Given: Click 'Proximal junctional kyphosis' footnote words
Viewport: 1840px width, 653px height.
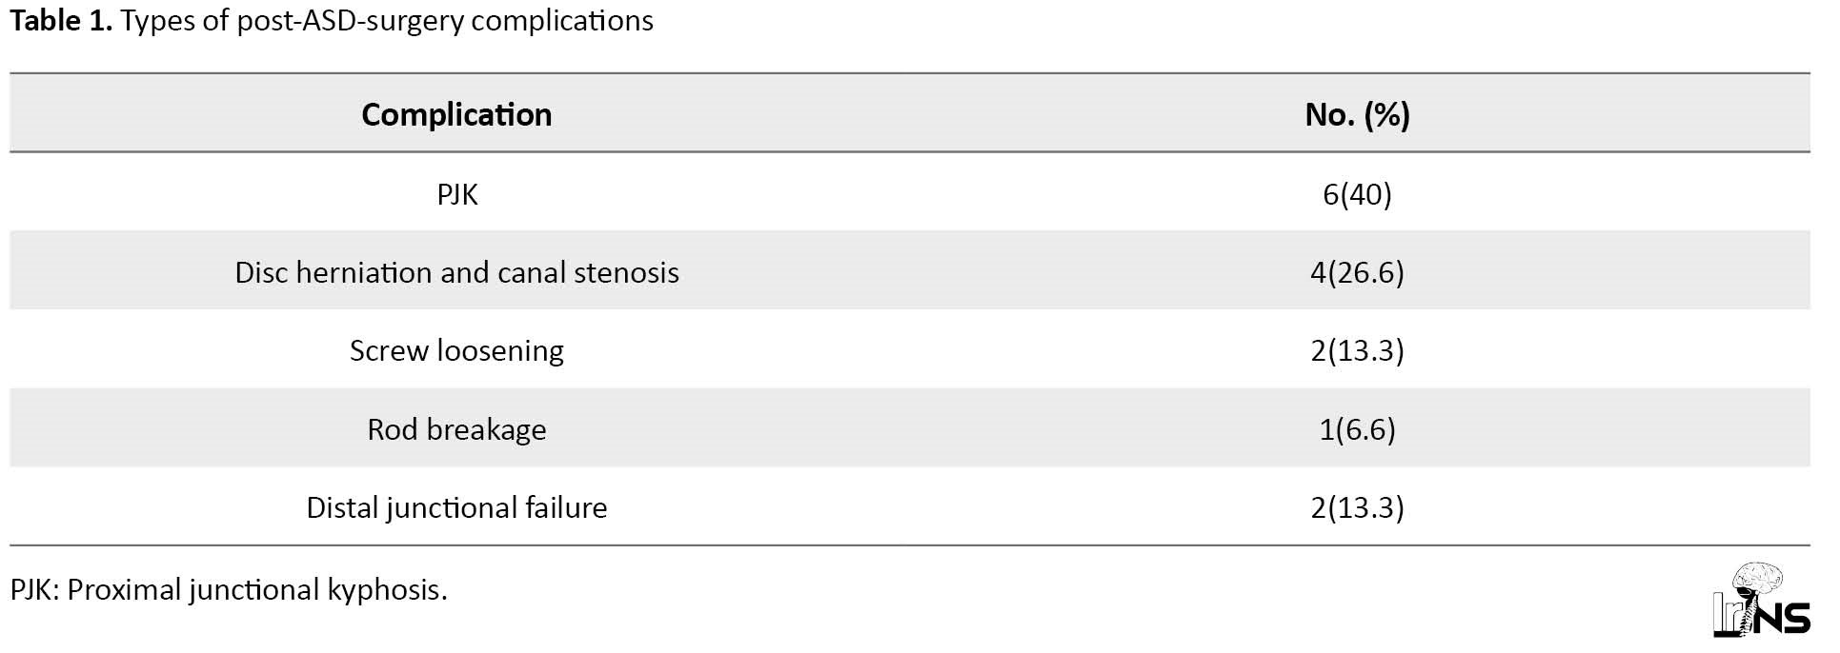Looking at the screenshot, I should click(x=253, y=590).
